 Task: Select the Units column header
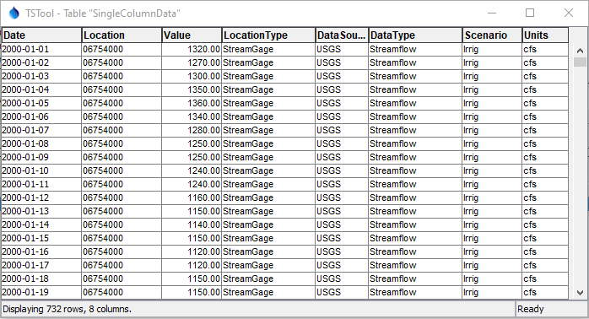coord(545,35)
